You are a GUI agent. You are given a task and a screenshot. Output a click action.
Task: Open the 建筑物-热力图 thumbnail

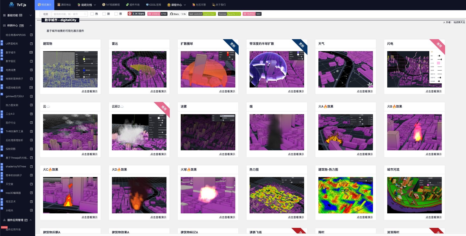pyautogui.click(x=346, y=195)
